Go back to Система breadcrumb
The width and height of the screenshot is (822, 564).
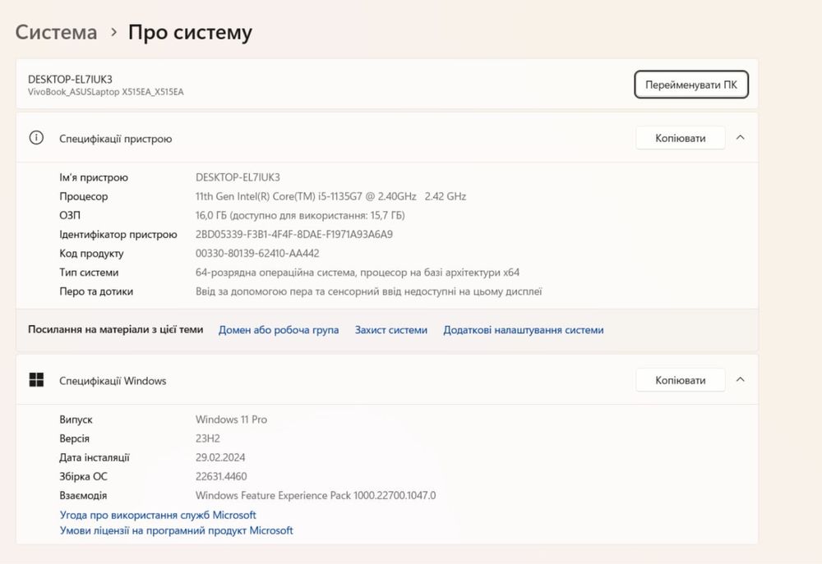click(x=56, y=33)
